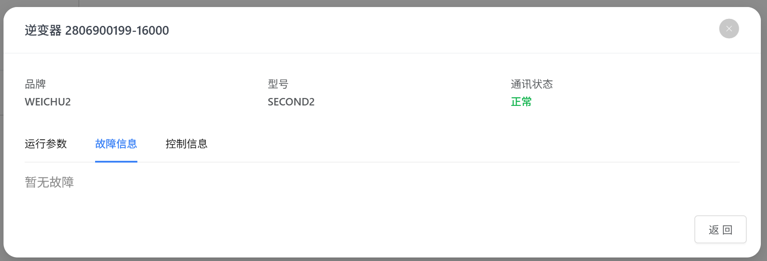Select the WEICHU2 brand value
The height and width of the screenshot is (261, 767).
tap(48, 102)
